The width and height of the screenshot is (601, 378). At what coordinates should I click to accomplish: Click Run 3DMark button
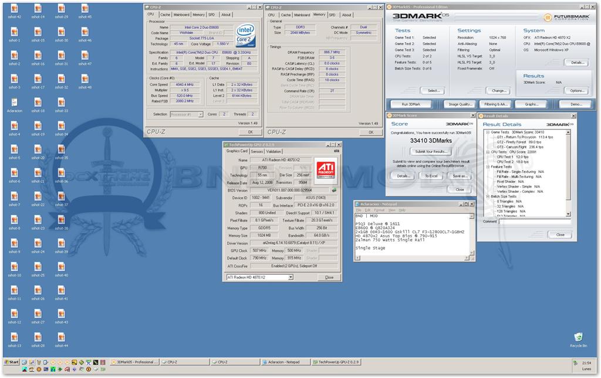pyautogui.click(x=411, y=104)
